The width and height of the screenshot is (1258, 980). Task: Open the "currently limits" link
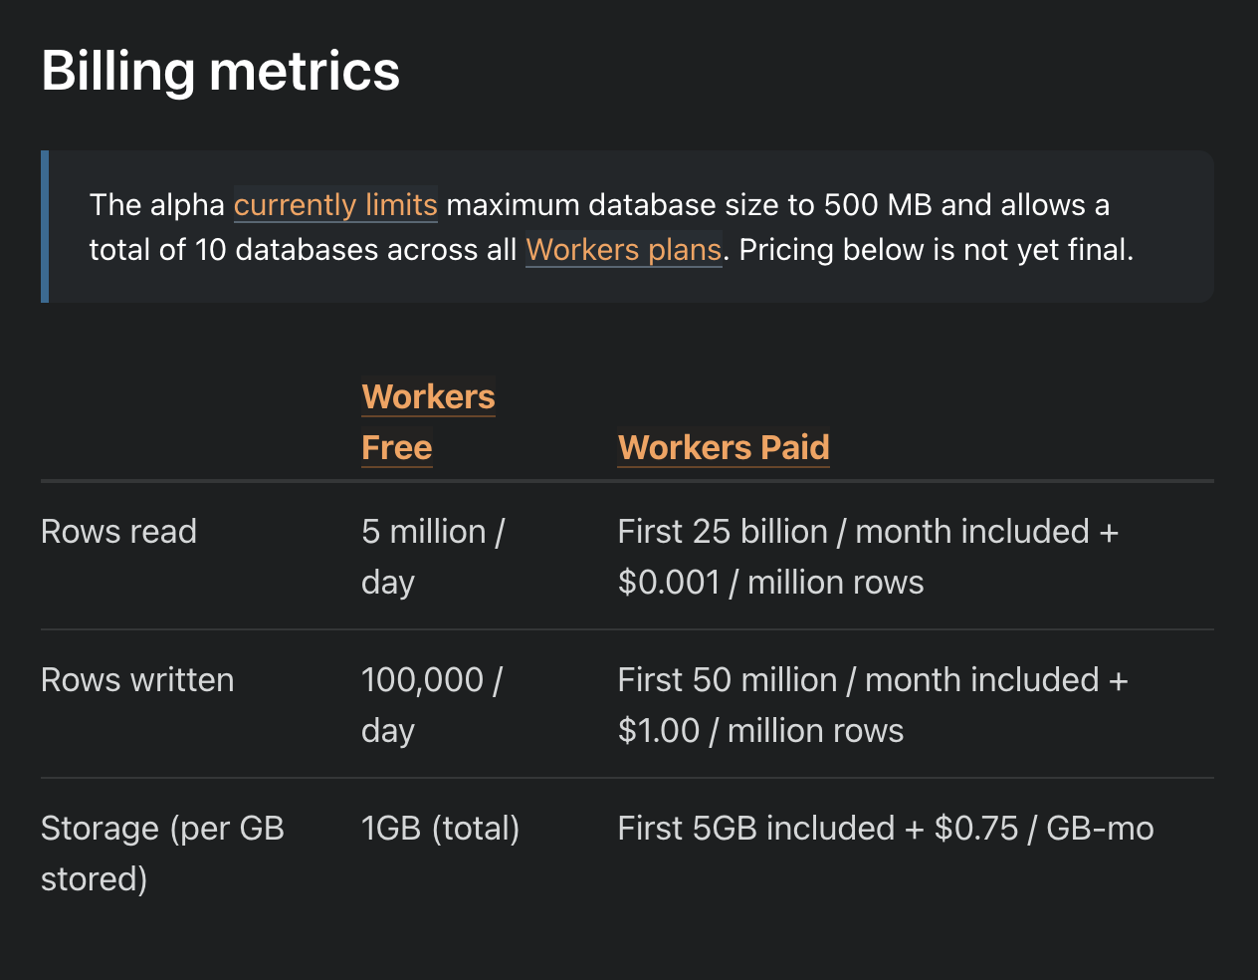[335, 205]
